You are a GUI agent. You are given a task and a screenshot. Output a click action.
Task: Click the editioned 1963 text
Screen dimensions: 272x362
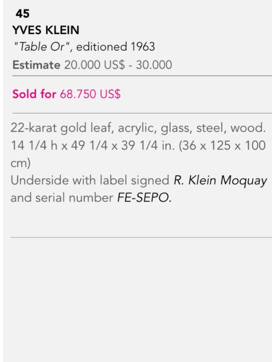[x=116, y=47]
